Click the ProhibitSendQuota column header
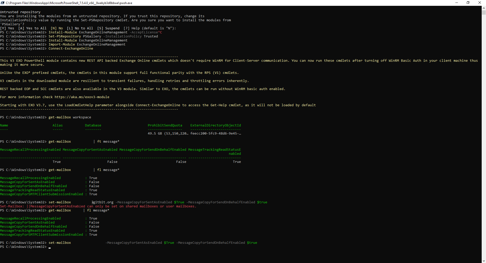This screenshot has width=486, height=263. click(165, 125)
